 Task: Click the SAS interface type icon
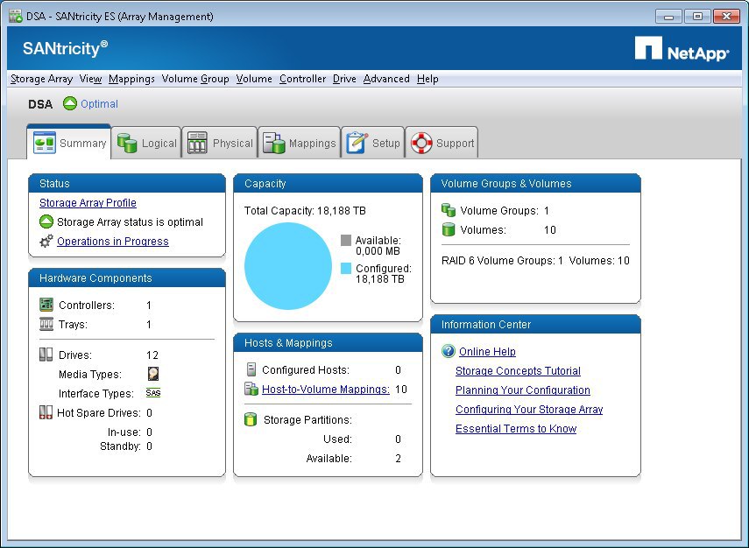152,393
